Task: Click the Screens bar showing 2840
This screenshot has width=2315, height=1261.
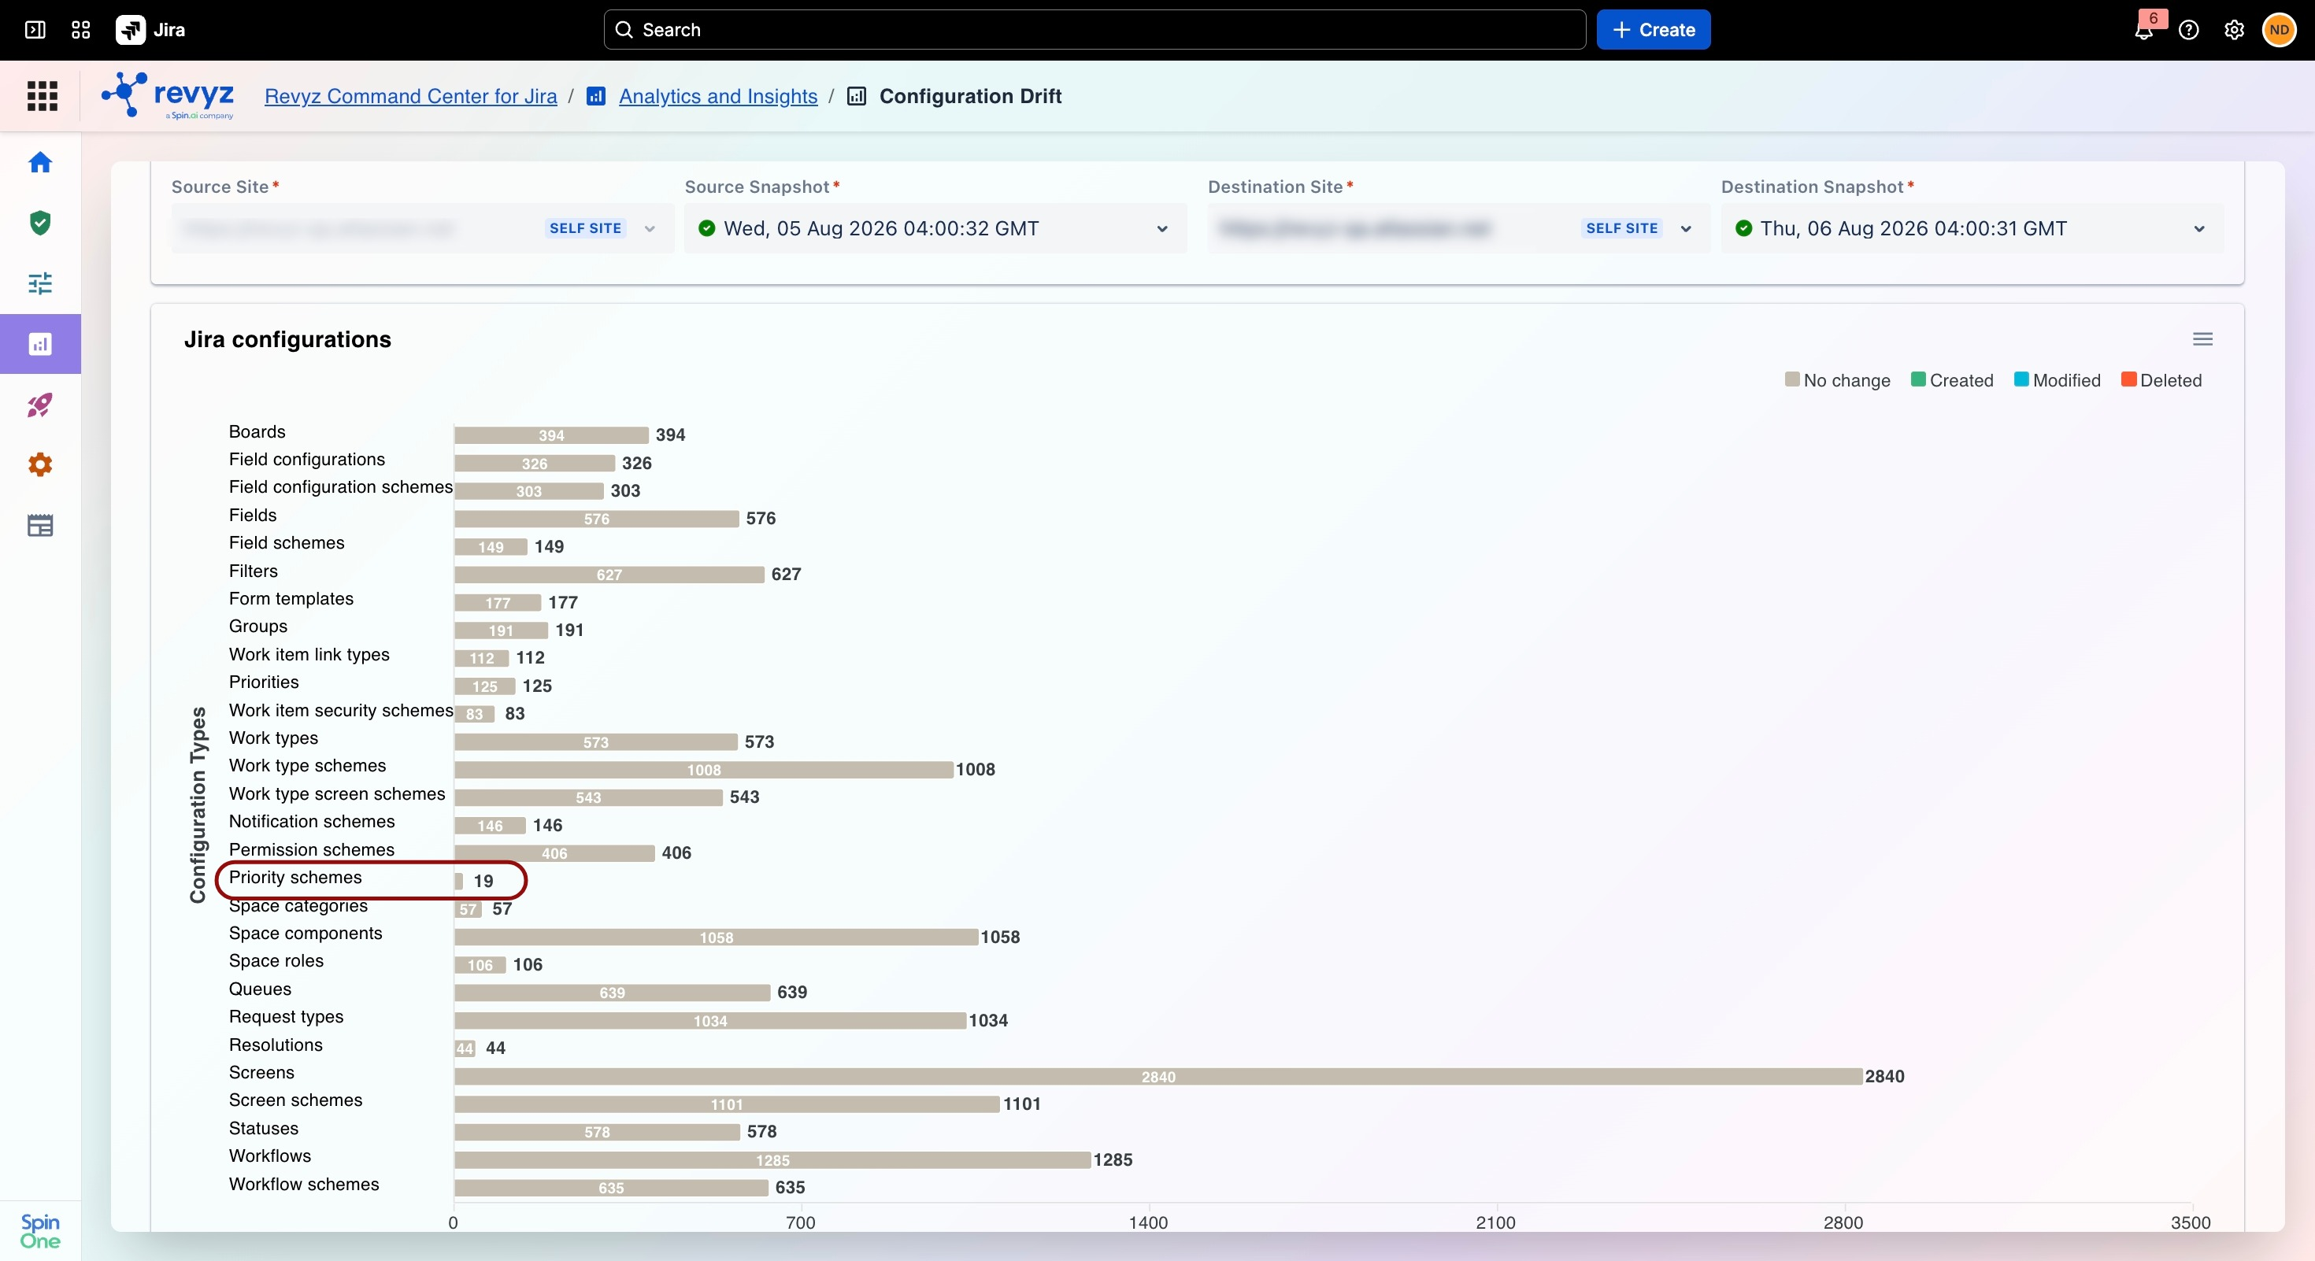Action: [x=1158, y=1076]
